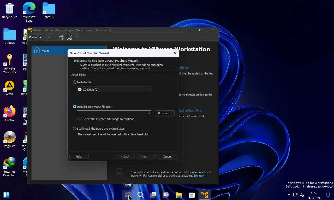Click the wizard Help button
Screen dimensions: 334x200
tap(79, 157)
